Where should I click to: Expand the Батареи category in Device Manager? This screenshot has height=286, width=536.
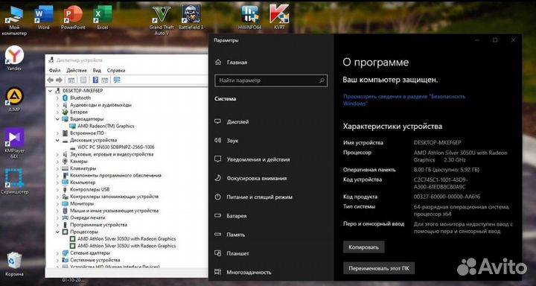[57, 112]
